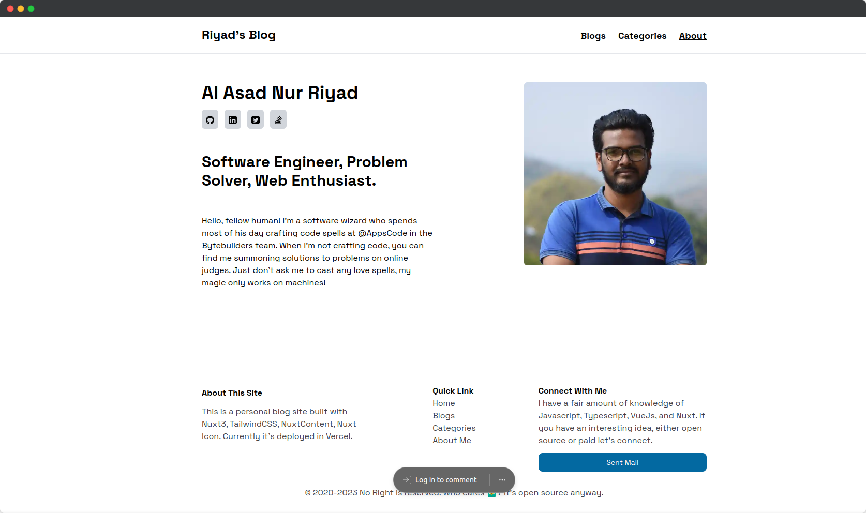The height and width of the screenshot is (513, 866).
Task: Click the Log in to comment button
Action: [x=441, y=480]
